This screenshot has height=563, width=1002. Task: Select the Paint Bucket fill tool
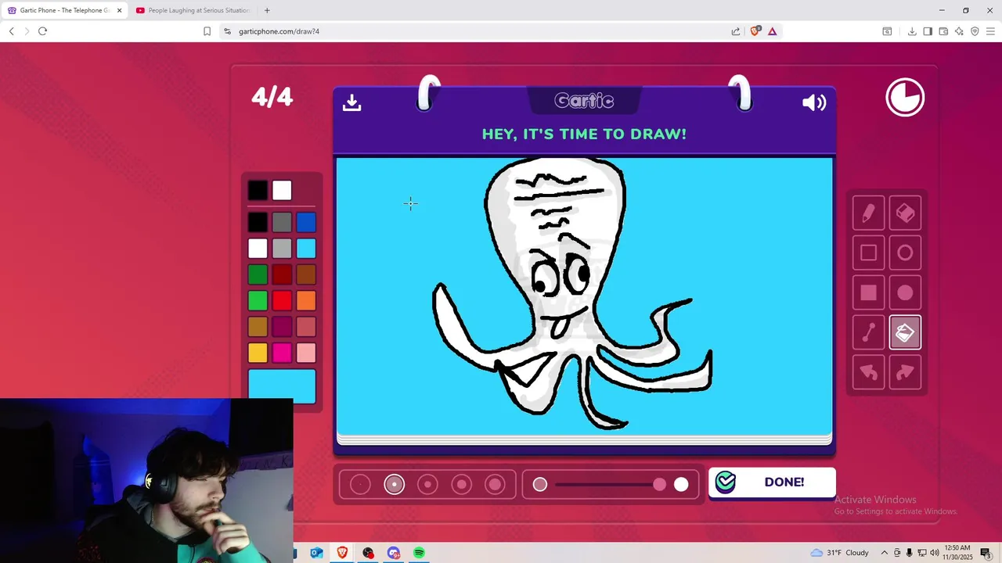click(x=905, y=333)
